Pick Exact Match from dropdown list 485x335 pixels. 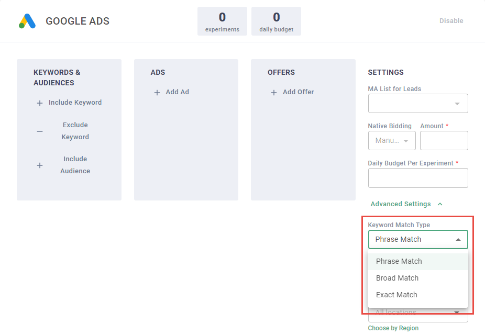pyautogui.click(x=396, y=295)
